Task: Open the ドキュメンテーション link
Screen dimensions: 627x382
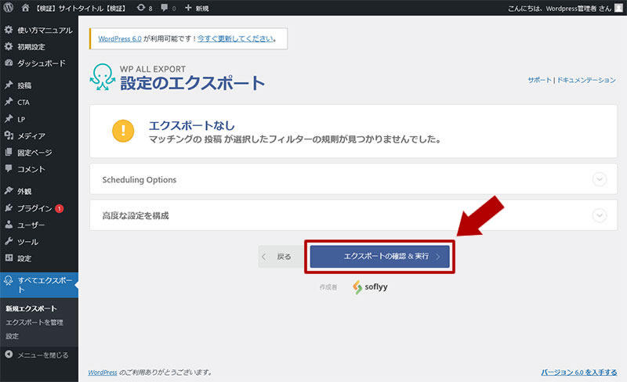Action: [588, 81]
